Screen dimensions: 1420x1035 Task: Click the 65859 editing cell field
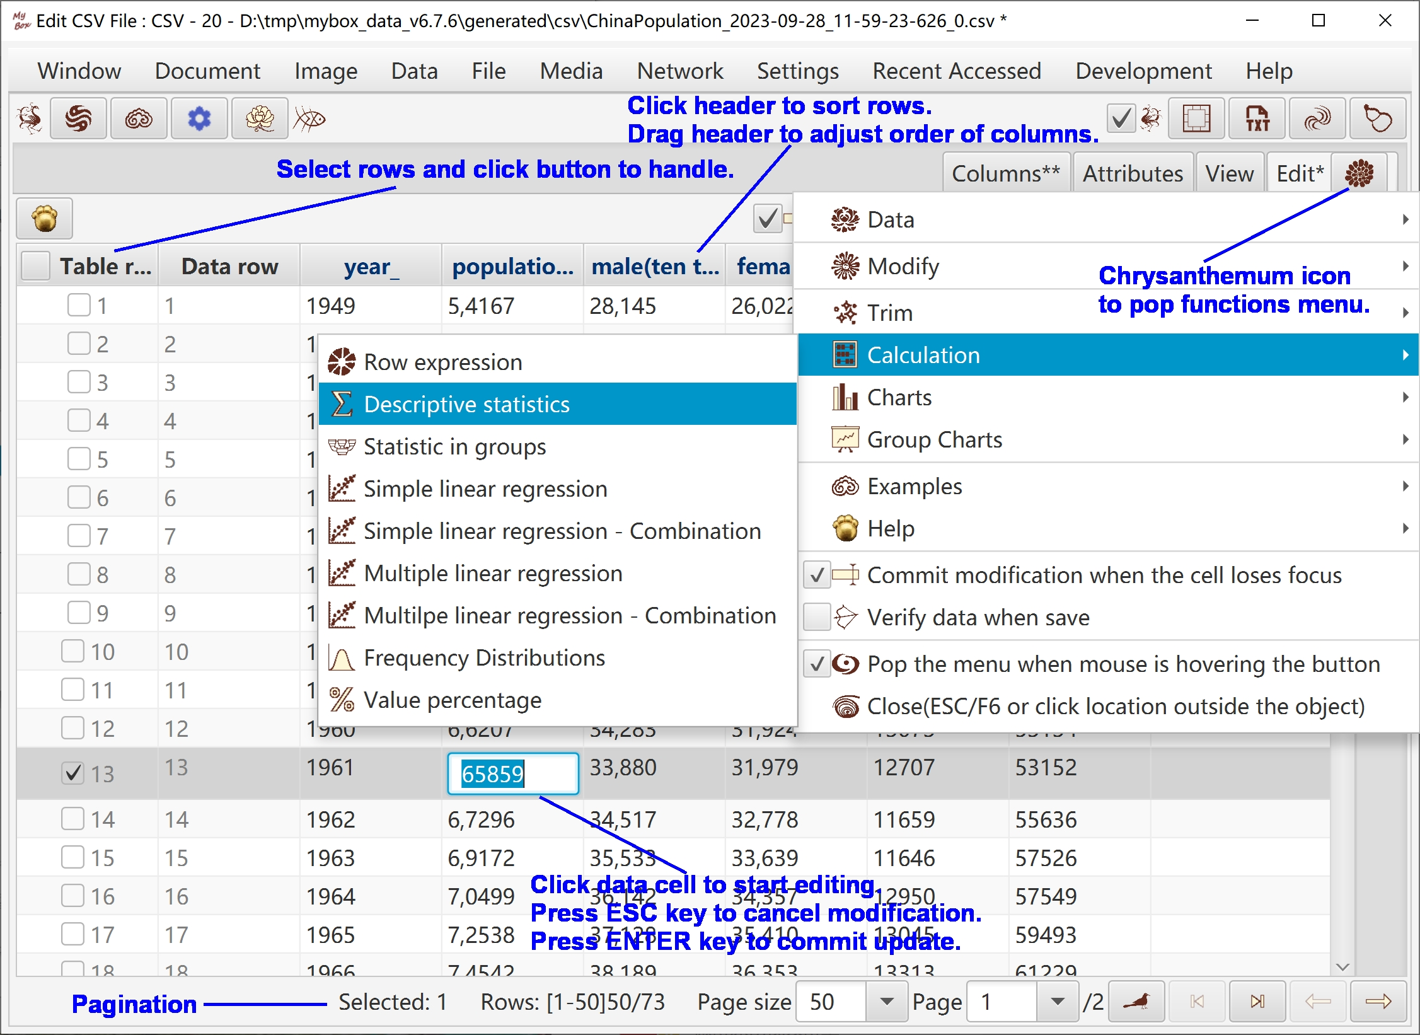click(x=512, y=773)
